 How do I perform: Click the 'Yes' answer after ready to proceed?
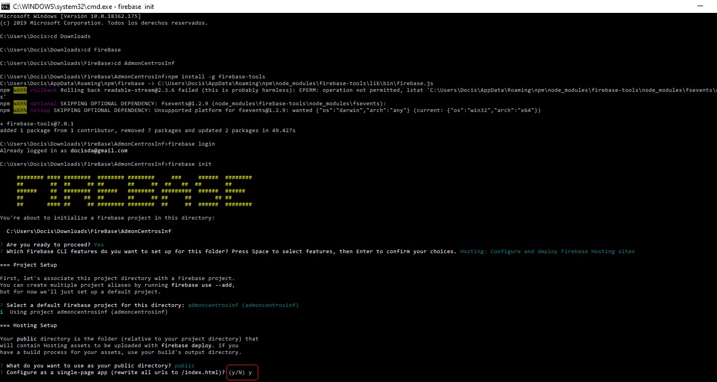tap(99, 245)
